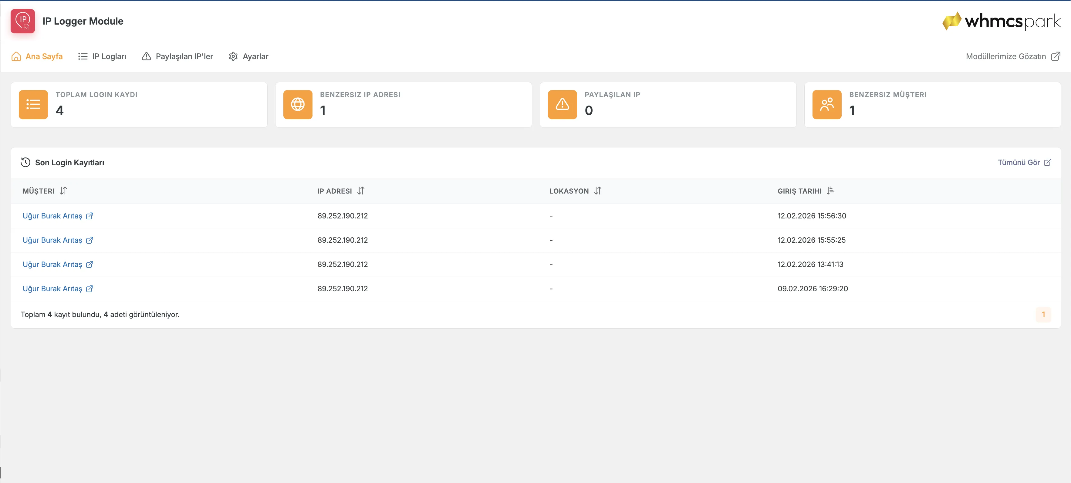1071x483 pixels.
Task: Click the external-link icon in the 16:29:20 row
Action: click(90, 289)
